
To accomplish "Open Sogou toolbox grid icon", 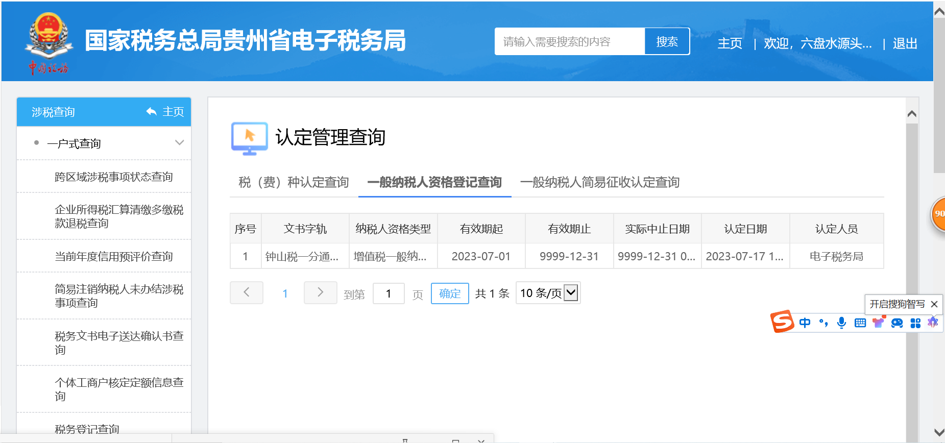I will [915, 323].
